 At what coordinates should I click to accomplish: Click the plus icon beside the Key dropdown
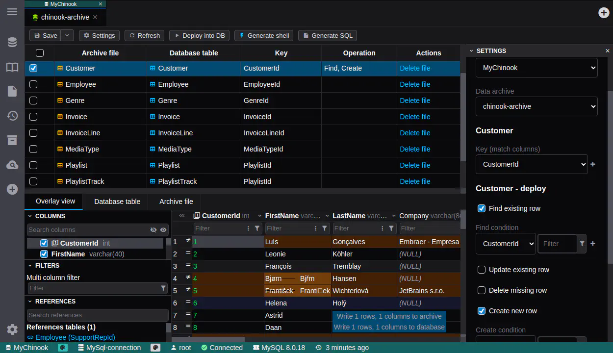(593, 164)
